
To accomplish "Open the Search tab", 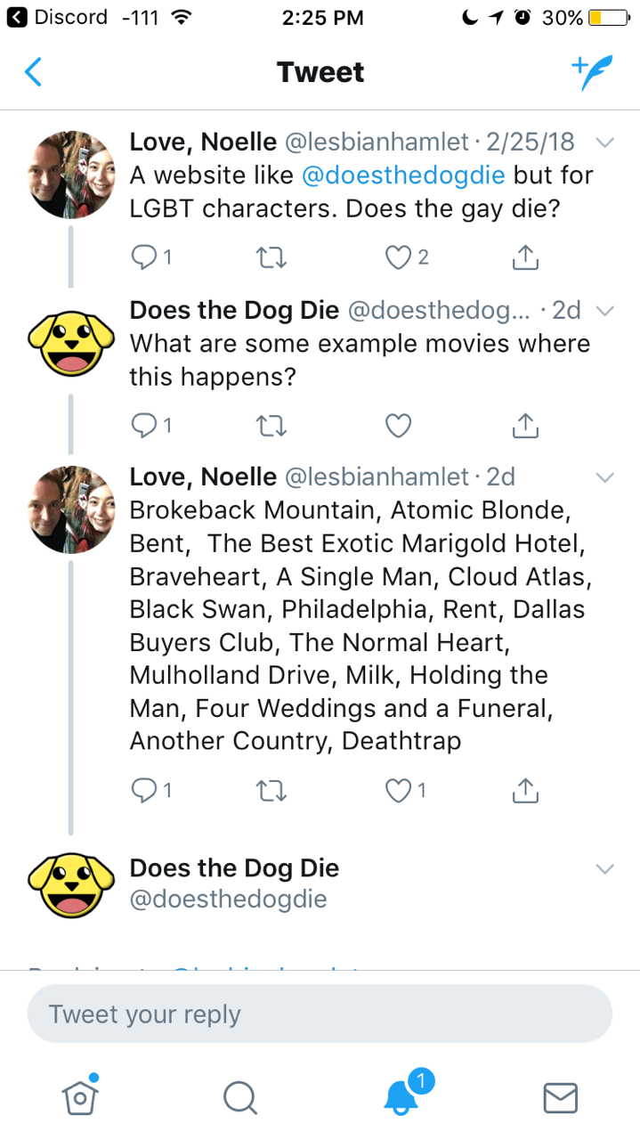I will pos(239,1097).
